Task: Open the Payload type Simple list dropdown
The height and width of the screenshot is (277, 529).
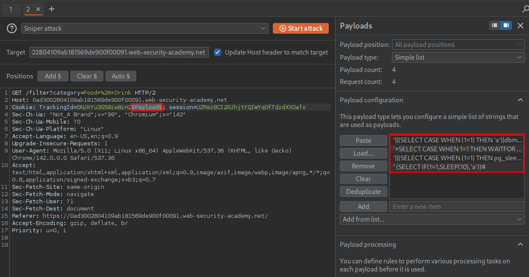Action: click(458, 58)
